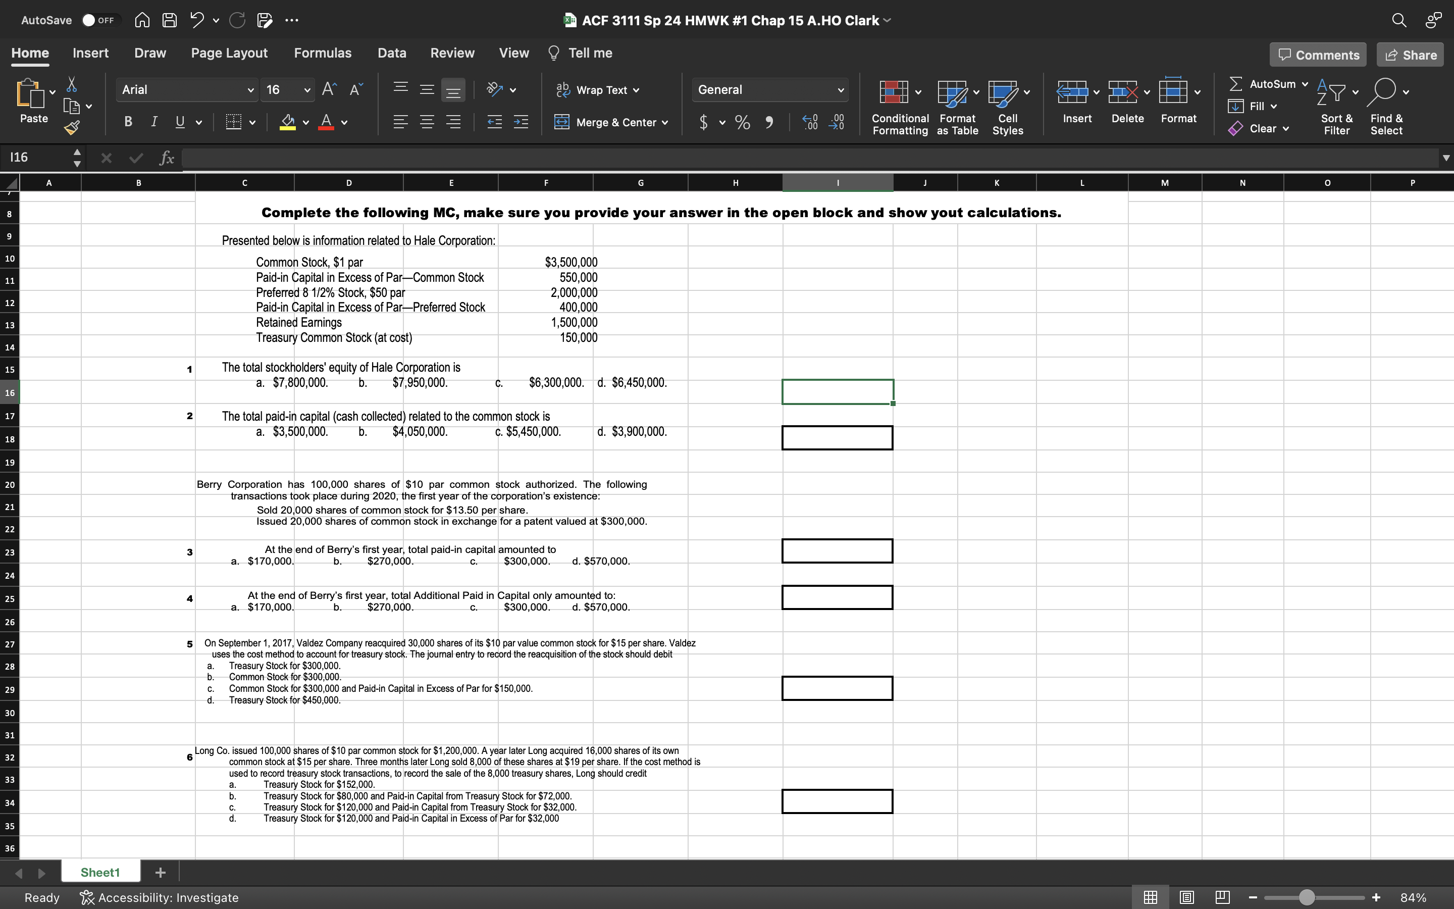Click the Share button
Screen dimensions: 1454x909
(1410, 55)
